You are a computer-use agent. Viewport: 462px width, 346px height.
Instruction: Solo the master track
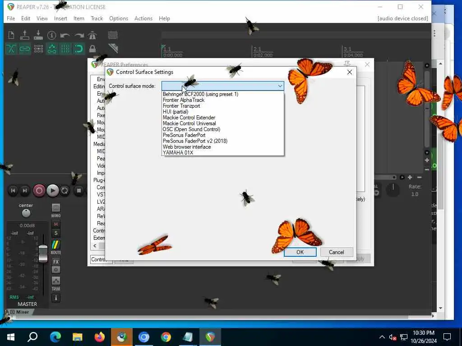(x=55, y=233)
